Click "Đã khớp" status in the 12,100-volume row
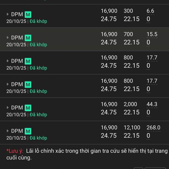169x169 pixels. (x=38, y=138)
